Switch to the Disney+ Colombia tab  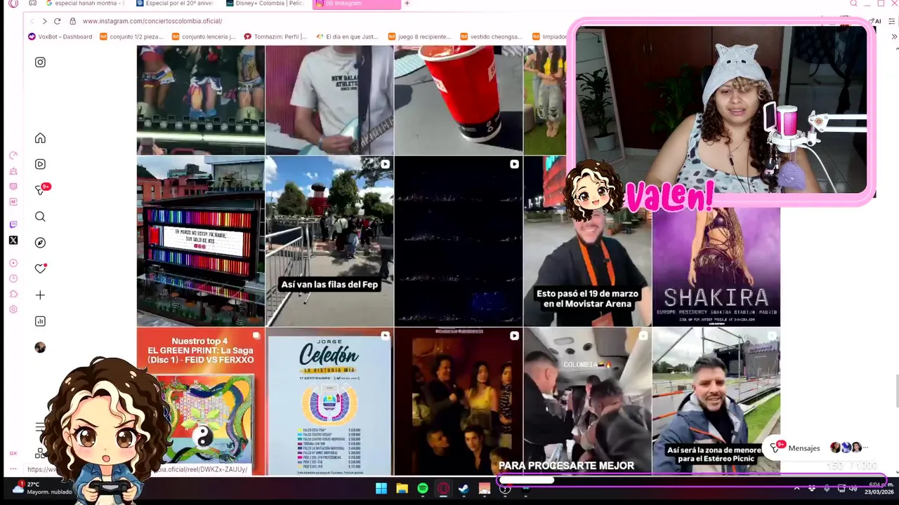point(265,4)
